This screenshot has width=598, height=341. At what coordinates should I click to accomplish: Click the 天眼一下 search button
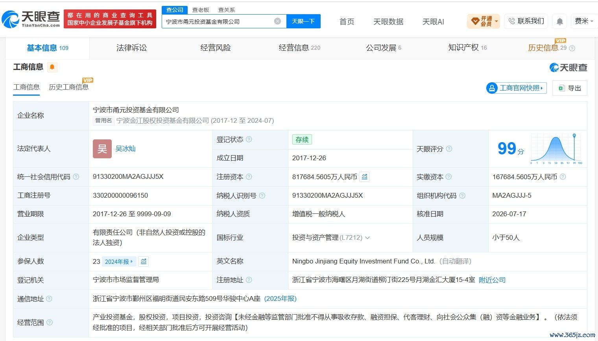pyautogui.click(x=303, y=21)
